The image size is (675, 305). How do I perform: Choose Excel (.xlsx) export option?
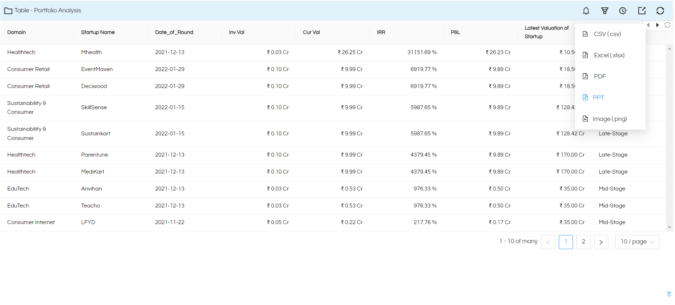tap(610, 55)
